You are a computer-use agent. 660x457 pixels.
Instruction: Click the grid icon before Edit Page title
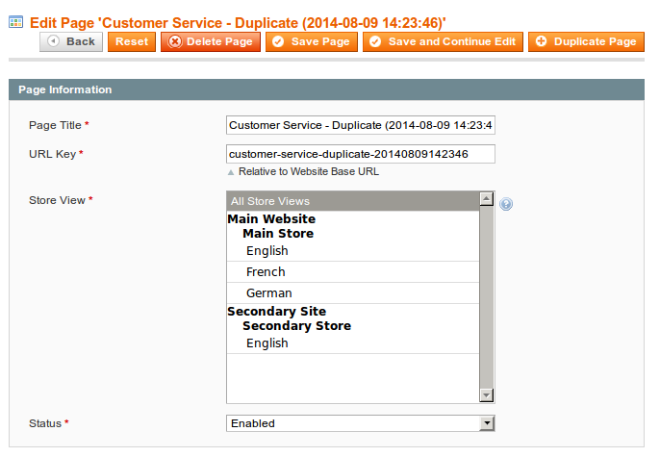tap(16, 22)
